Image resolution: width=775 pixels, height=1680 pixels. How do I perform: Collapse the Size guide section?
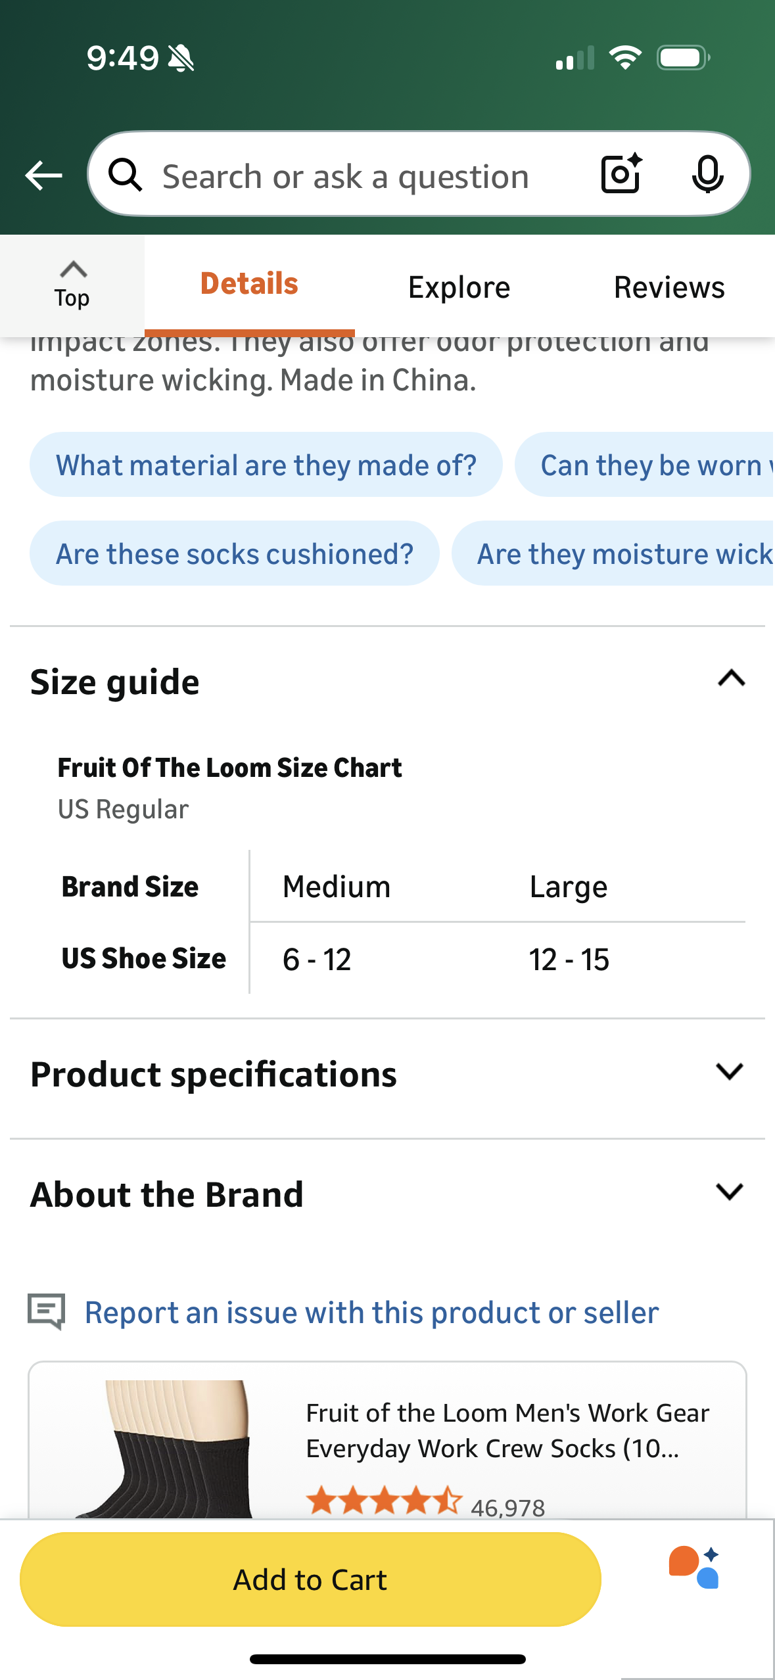pyautogui.click(x=731, y=679)
